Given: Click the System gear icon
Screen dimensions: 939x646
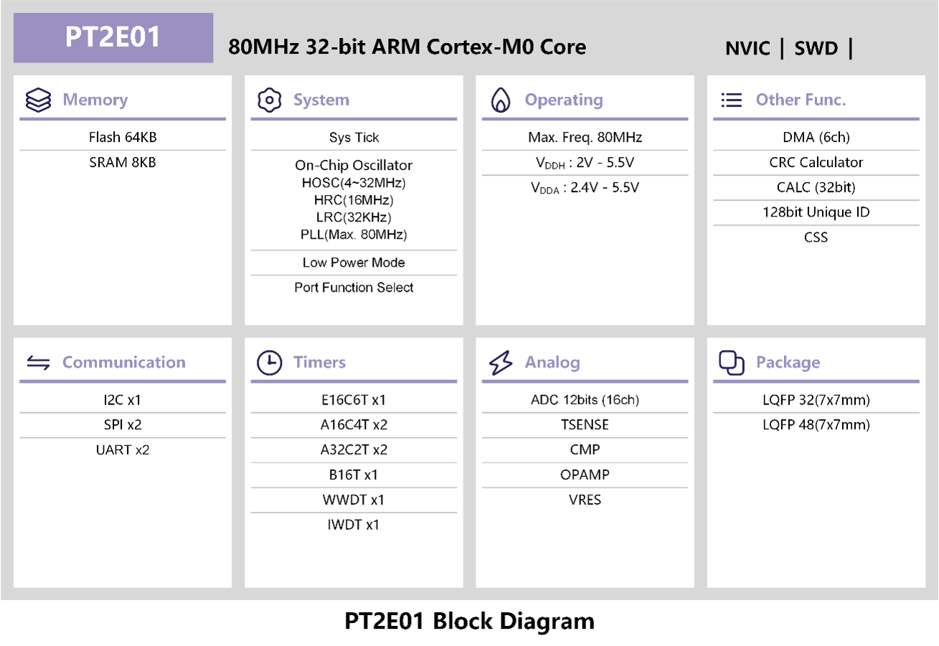Looking at the screenshot, I should coord(269,100).
